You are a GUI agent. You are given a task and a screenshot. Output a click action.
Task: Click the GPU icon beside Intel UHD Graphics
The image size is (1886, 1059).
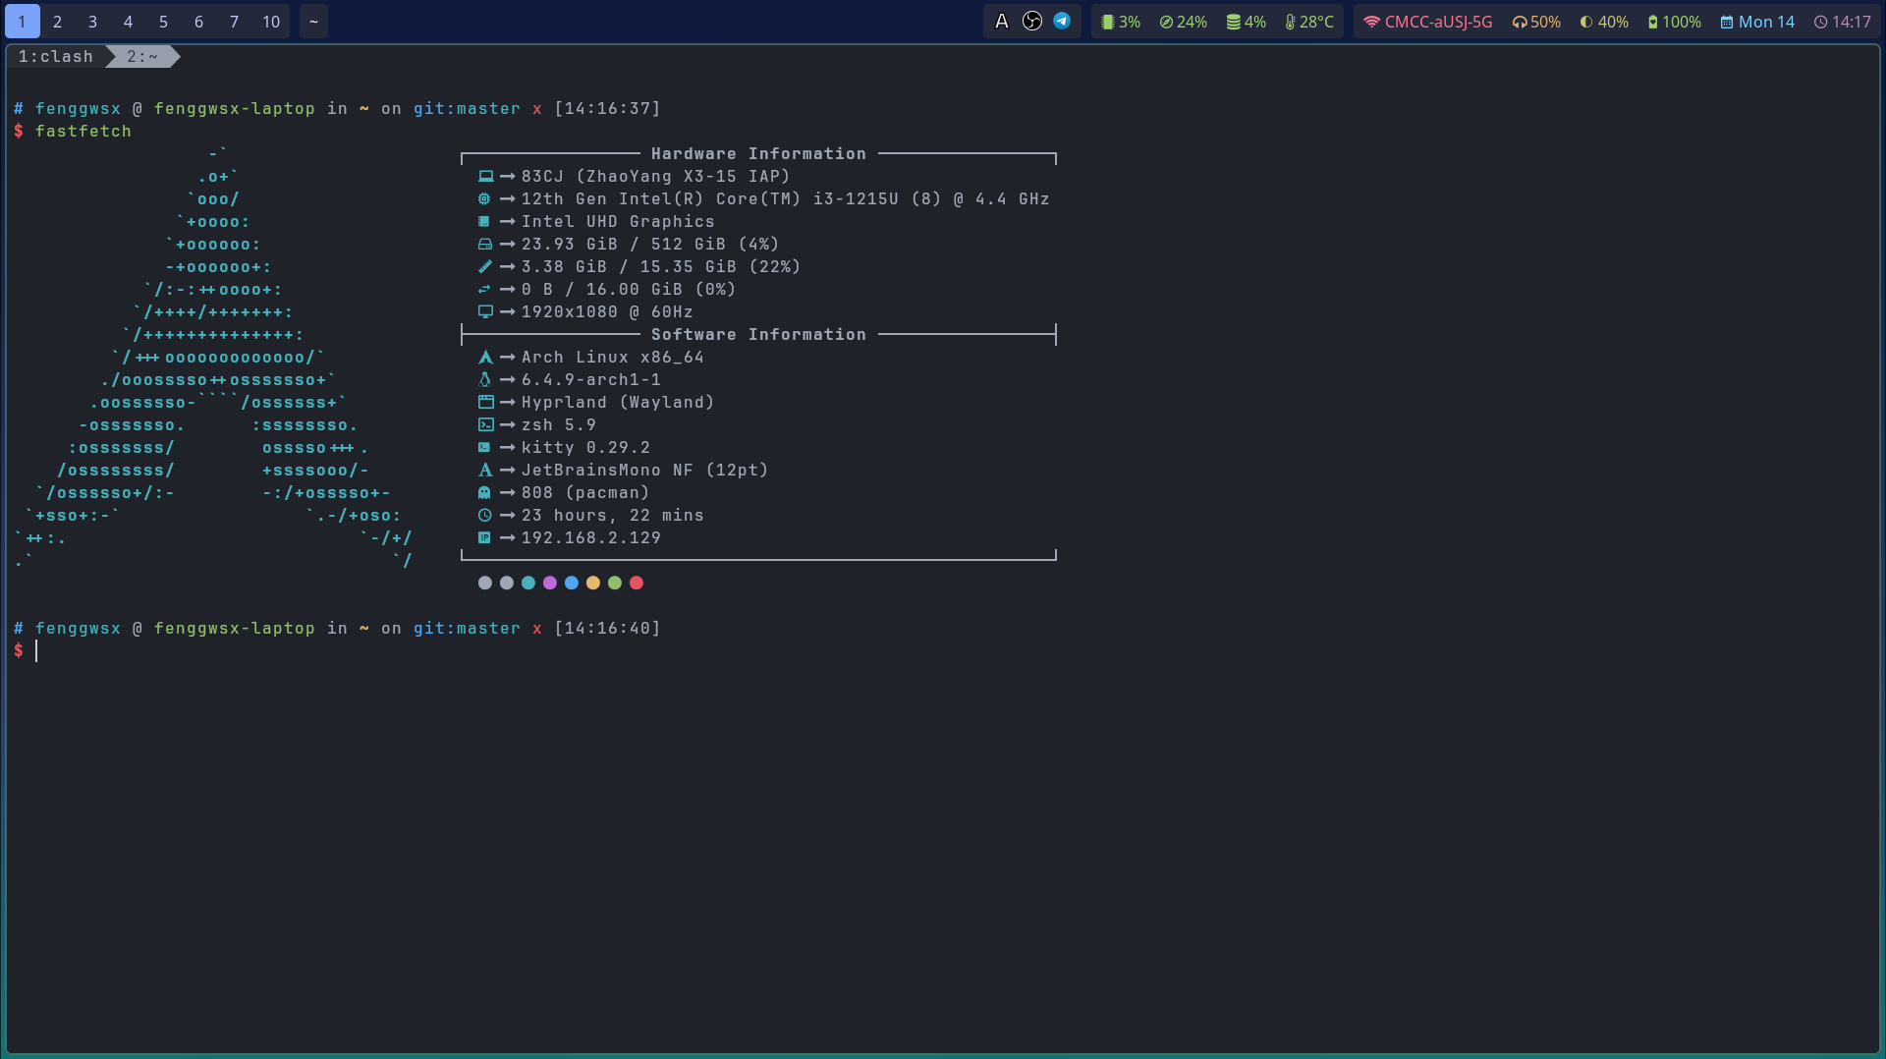coord(484,222)
